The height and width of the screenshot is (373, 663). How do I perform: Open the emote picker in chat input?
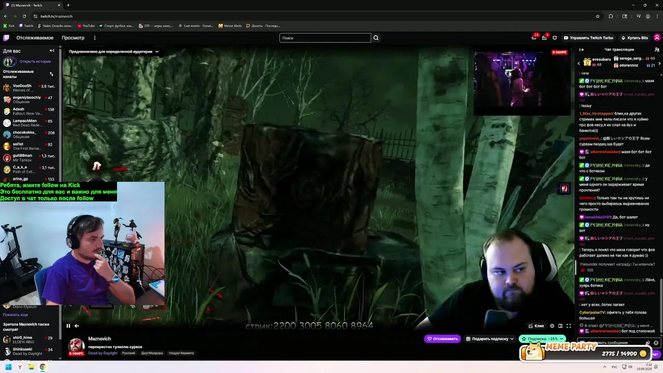pyautogui.click(x=656, y=343)
